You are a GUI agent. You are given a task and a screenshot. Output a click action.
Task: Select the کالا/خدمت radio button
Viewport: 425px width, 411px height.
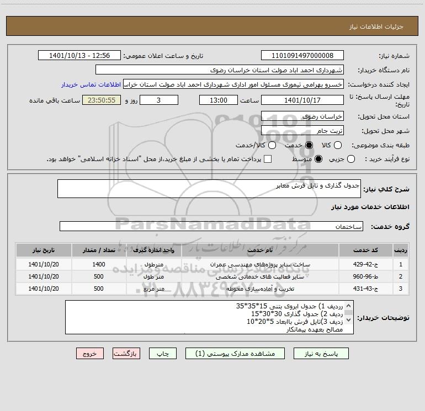coord(272,145)
